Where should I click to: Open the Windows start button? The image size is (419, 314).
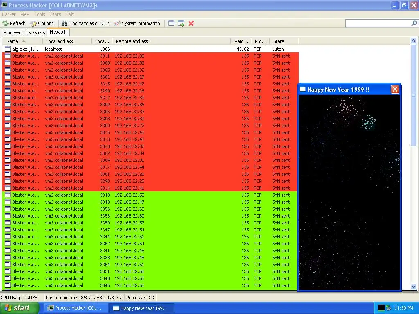pos(19,308)
